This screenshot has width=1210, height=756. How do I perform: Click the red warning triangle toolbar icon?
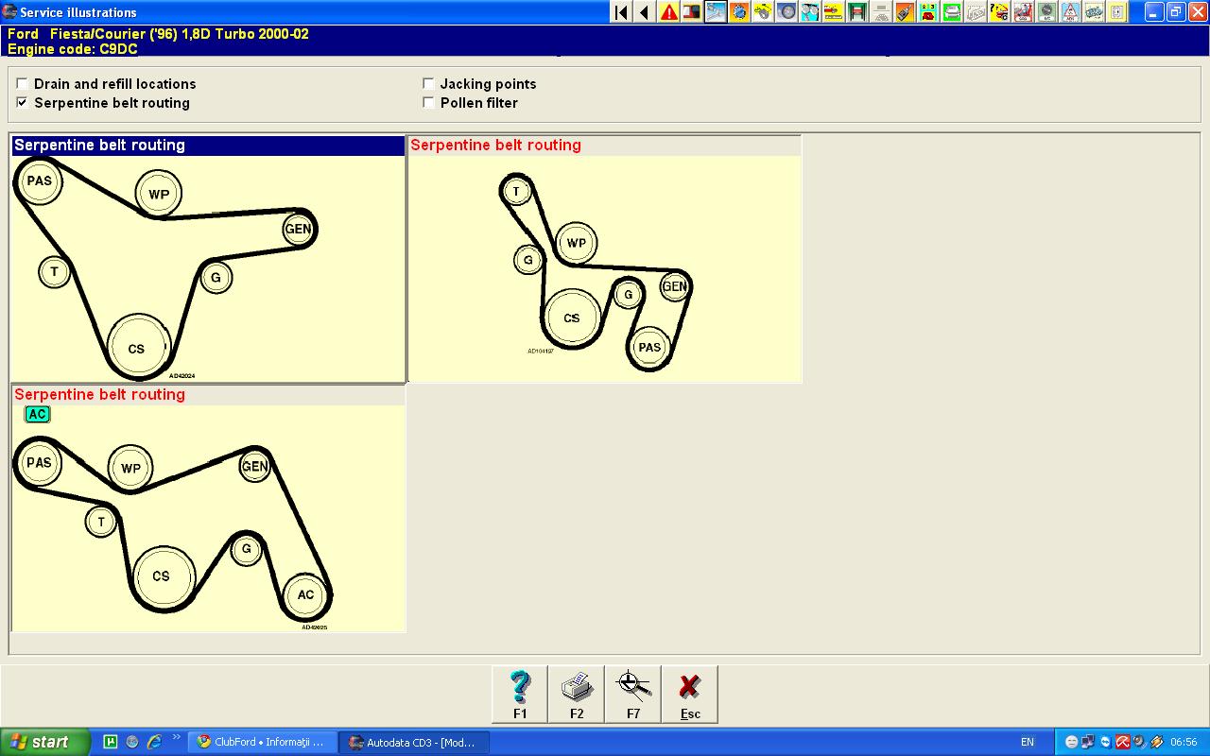(x=668, y=12)
